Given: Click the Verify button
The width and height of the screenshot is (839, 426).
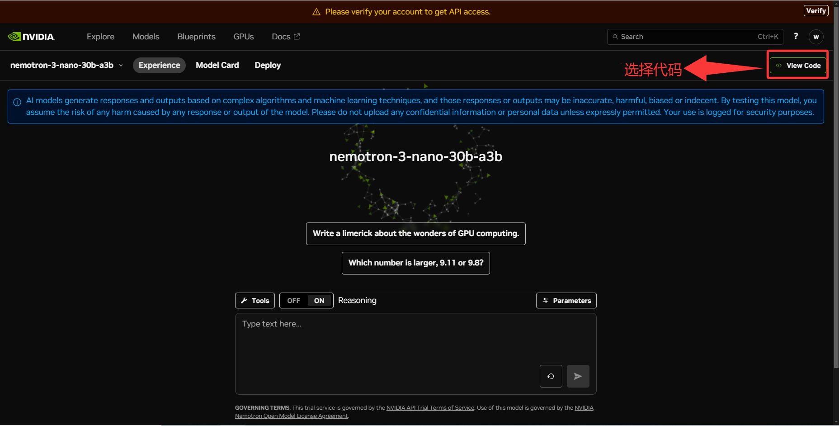Looking at the screenshot, I should pos(816,11).
